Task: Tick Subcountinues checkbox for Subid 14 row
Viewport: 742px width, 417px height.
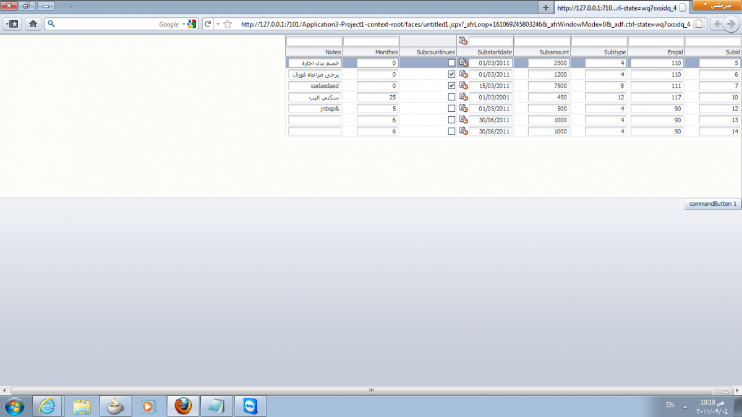Action: (x=451, y=131)
